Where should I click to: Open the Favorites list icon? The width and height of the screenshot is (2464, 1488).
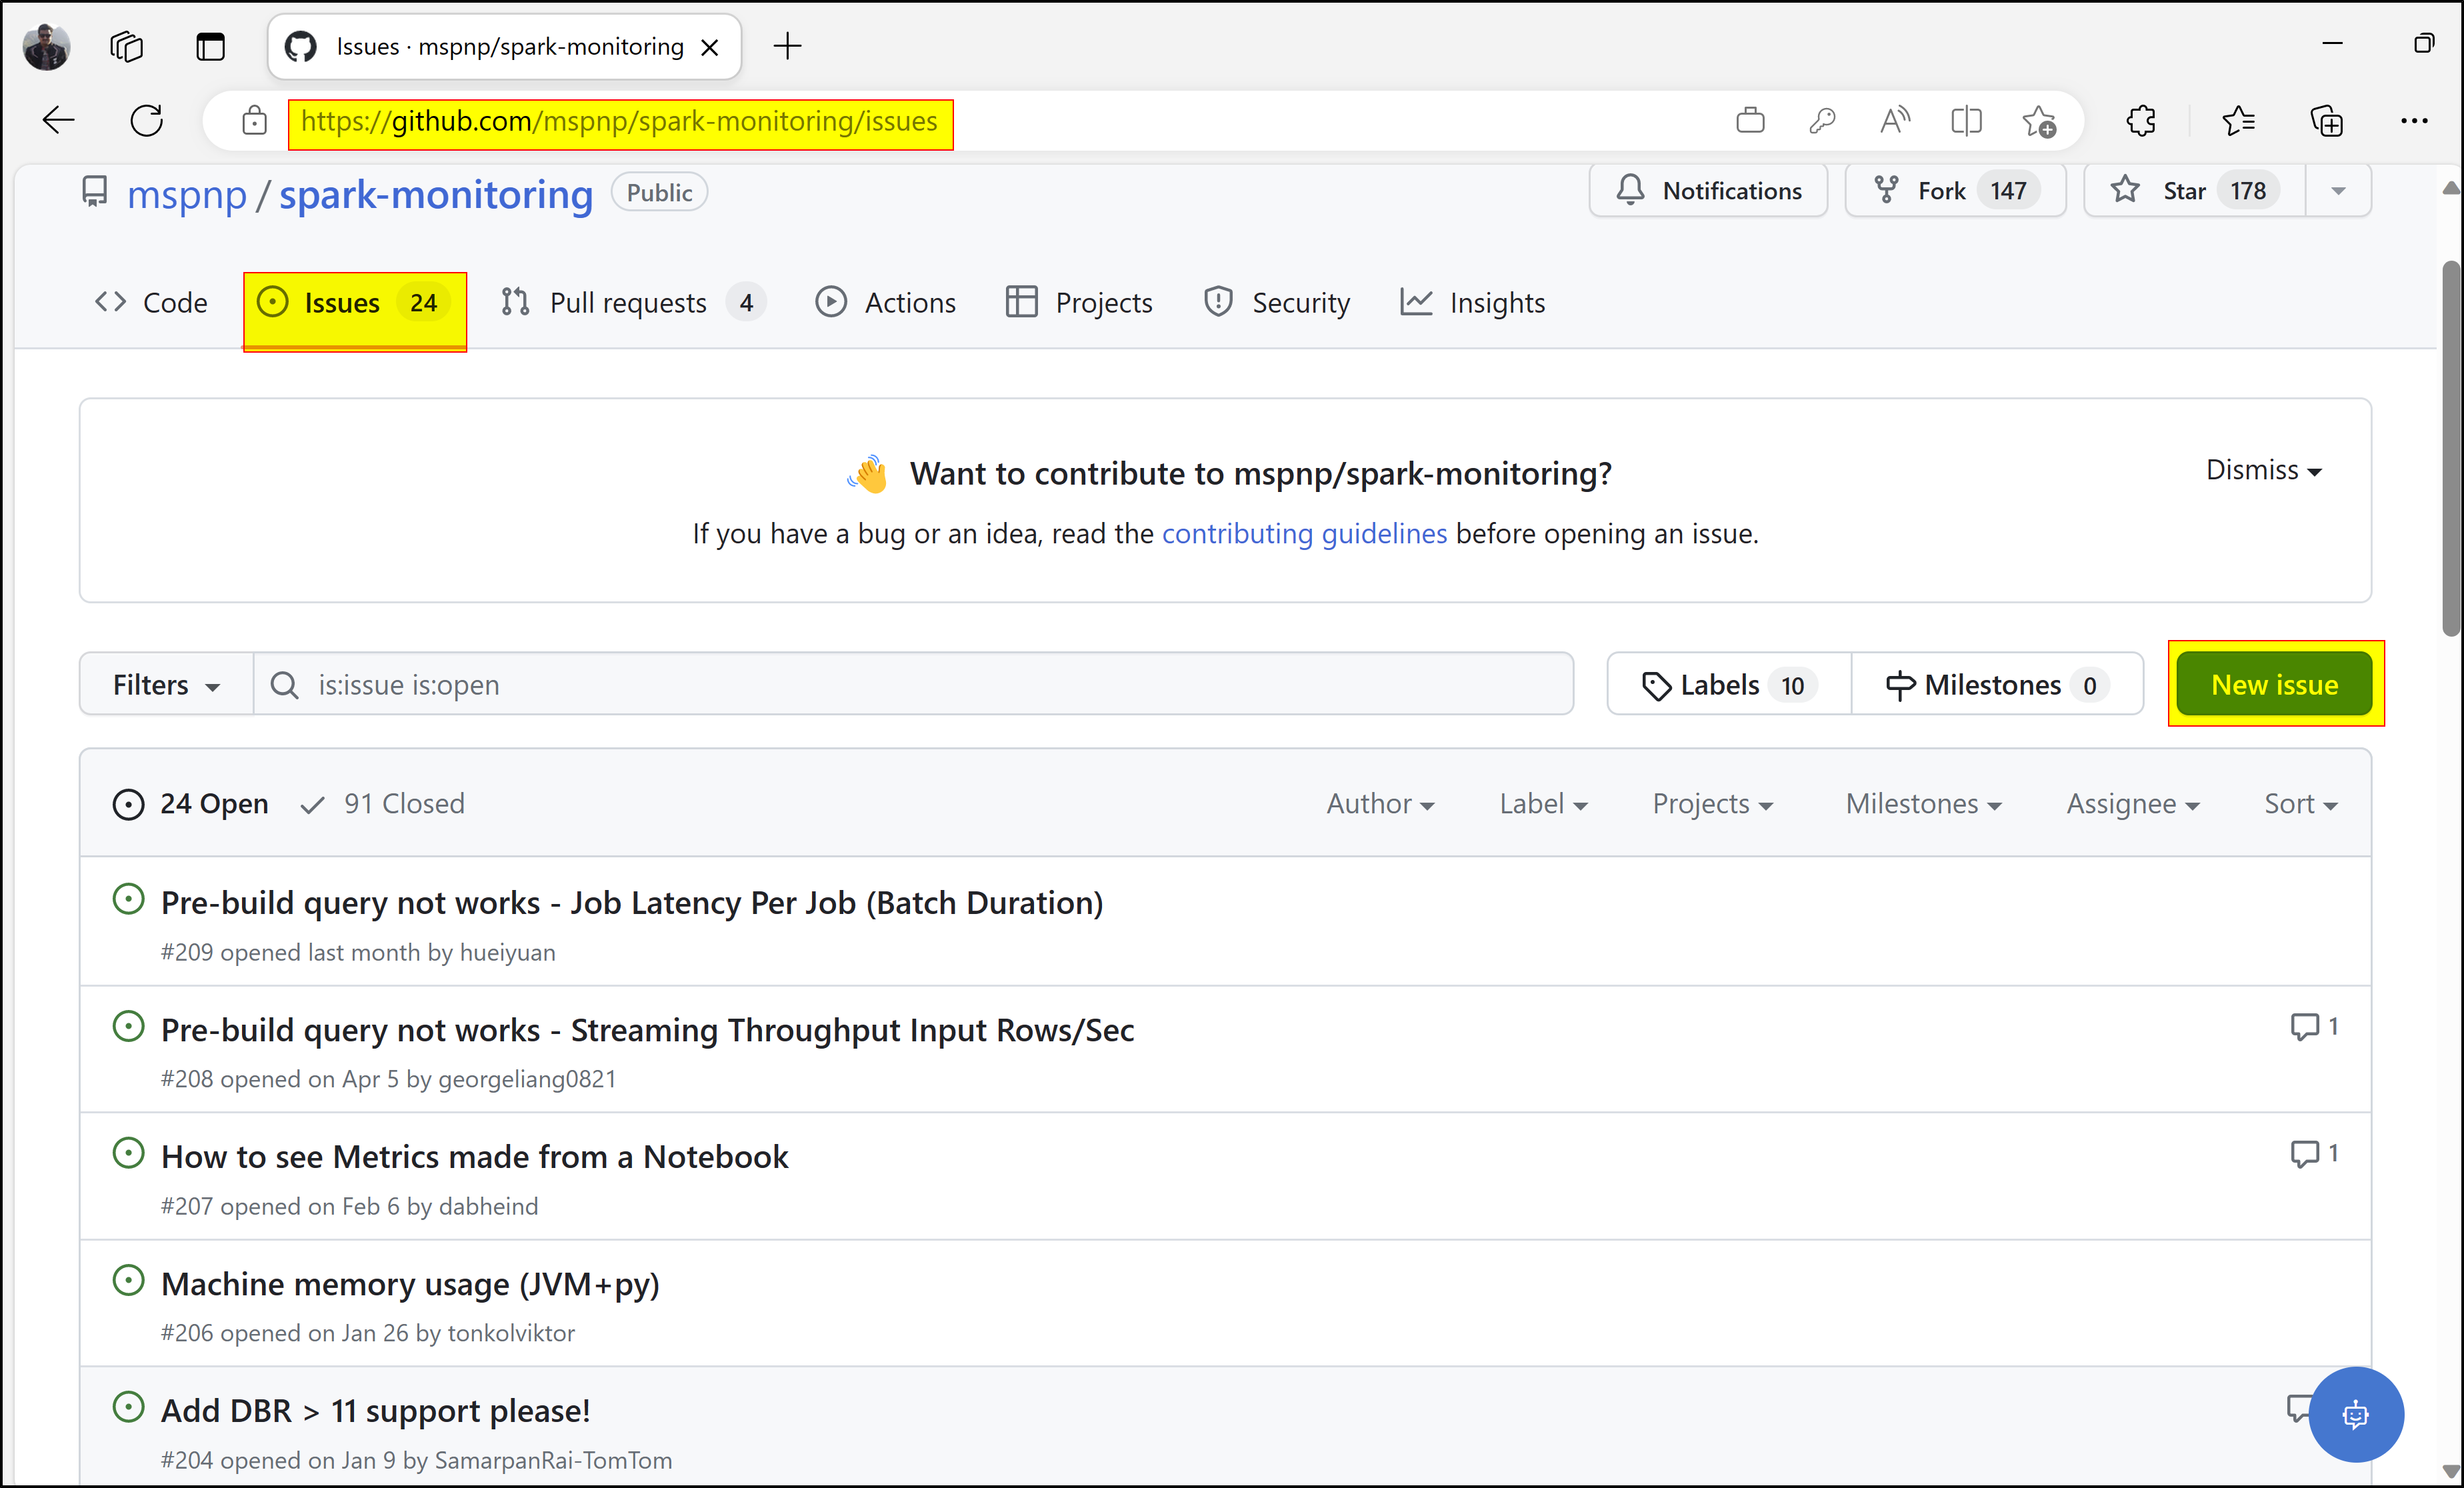(x=2238, y=121)
